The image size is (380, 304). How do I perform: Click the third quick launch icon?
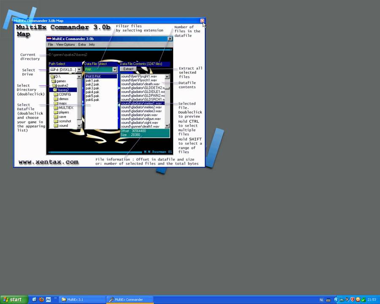(48, 300)
